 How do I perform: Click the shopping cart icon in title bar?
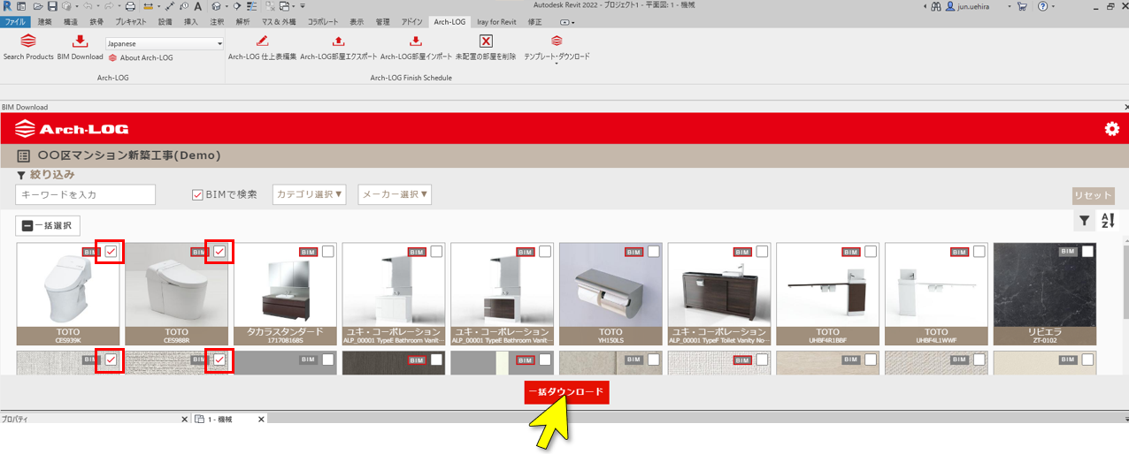(x=1022, y=6)
